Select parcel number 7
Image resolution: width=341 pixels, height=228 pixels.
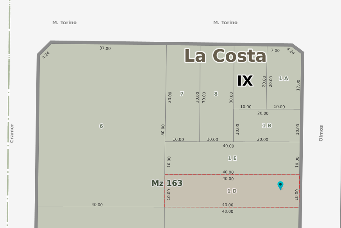[x=182, y=94]
